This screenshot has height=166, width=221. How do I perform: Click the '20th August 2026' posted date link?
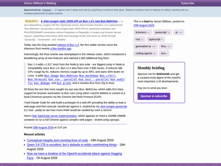click(x=43, y=128)
